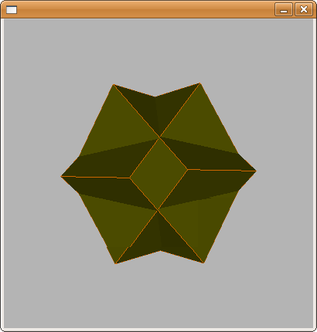Image resolution: width=317 pixels, height=332 pixels.
Task: Click the rightmost spike tip of the star
Action: 256,171
